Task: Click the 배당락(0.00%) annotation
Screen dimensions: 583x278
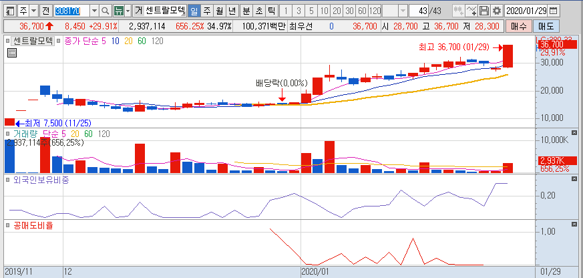Action: (281, 82)
